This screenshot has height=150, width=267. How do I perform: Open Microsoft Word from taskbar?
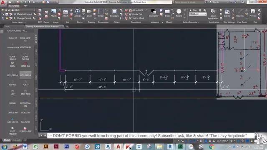(25, 146)
